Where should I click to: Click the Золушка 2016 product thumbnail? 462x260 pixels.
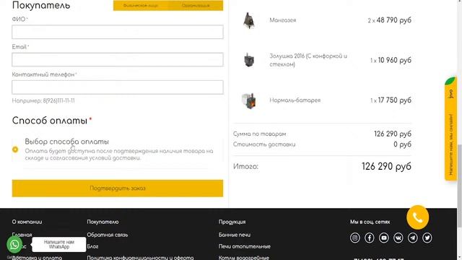[249, 60]
